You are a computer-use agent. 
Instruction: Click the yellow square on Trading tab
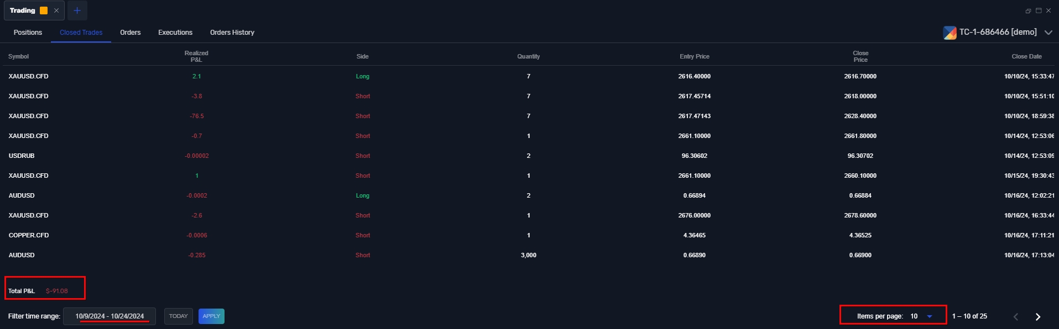44,10
